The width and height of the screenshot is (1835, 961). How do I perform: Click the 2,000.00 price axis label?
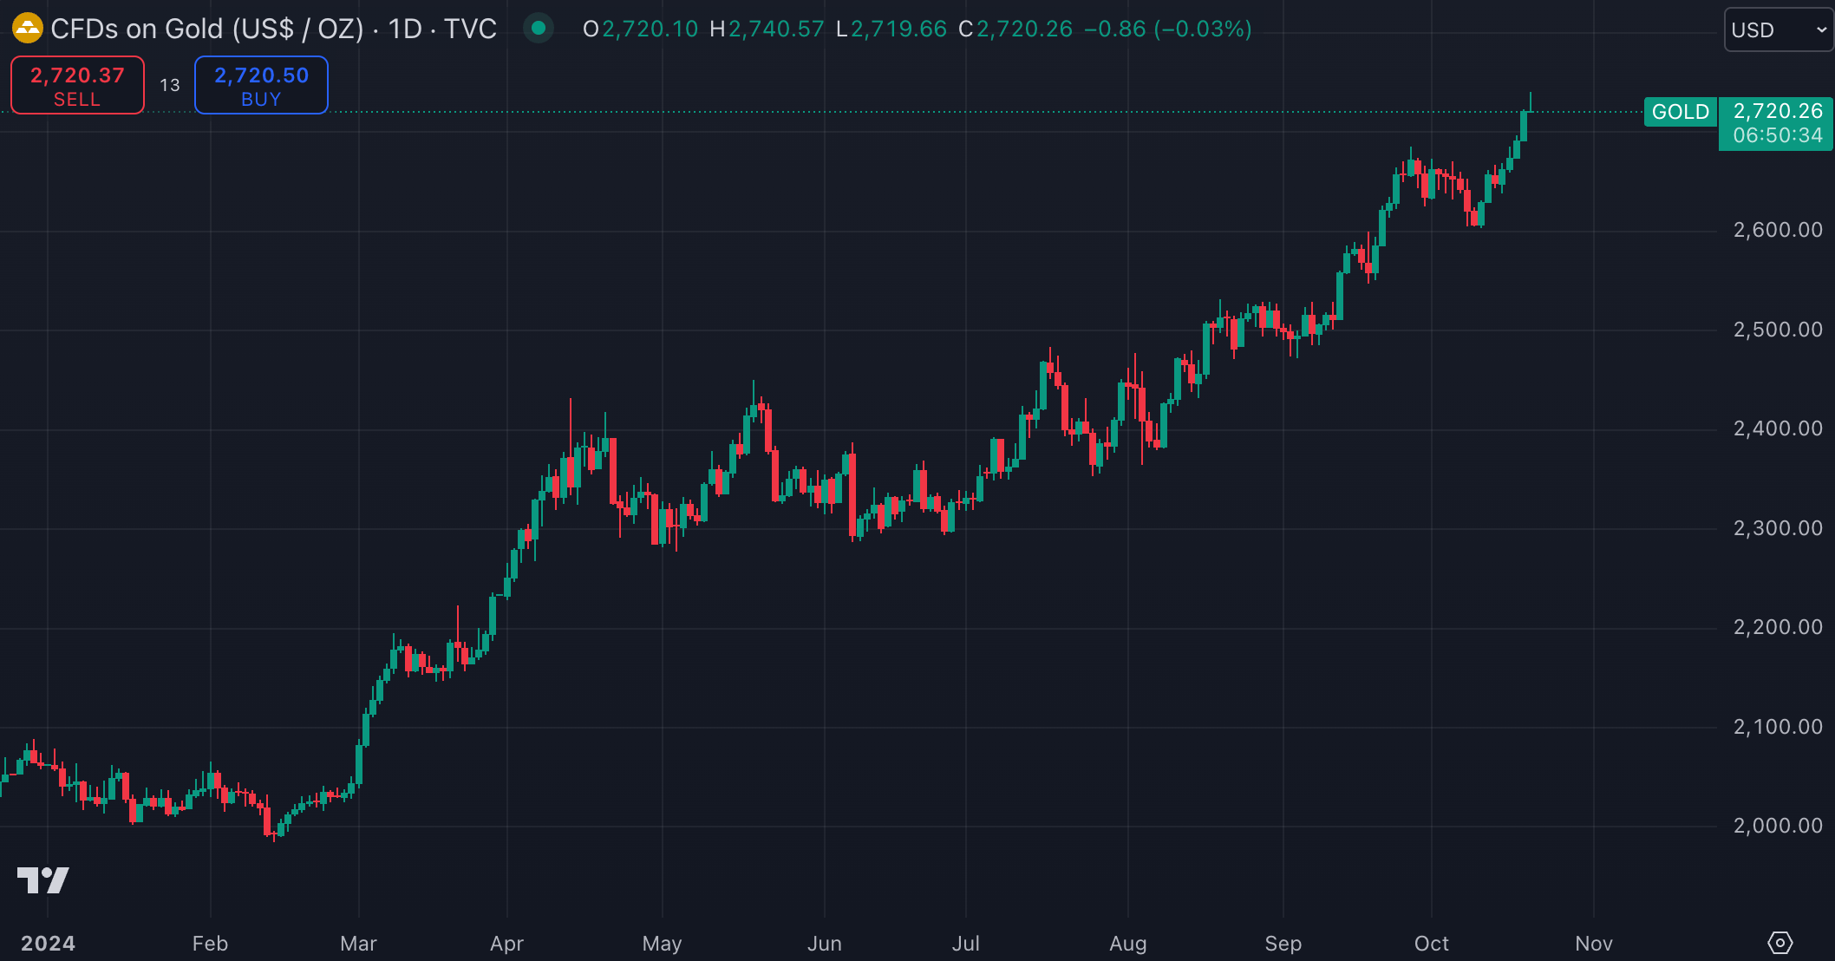1778,826
